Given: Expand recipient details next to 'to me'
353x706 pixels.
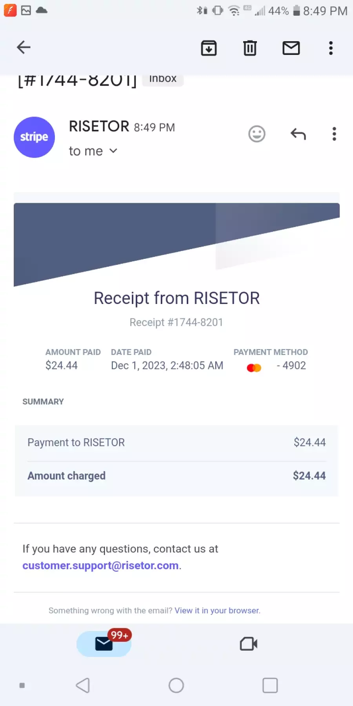Looking at the screenshot, I should coord(113,151).
